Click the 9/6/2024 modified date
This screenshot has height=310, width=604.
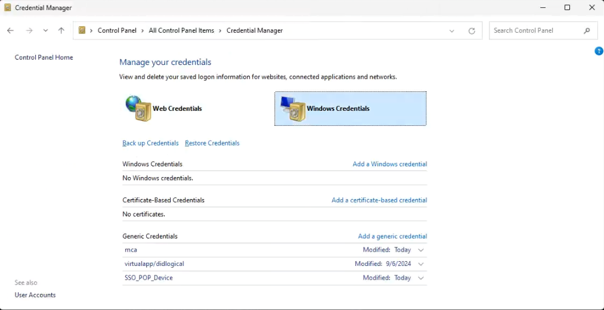pos(398,263)
